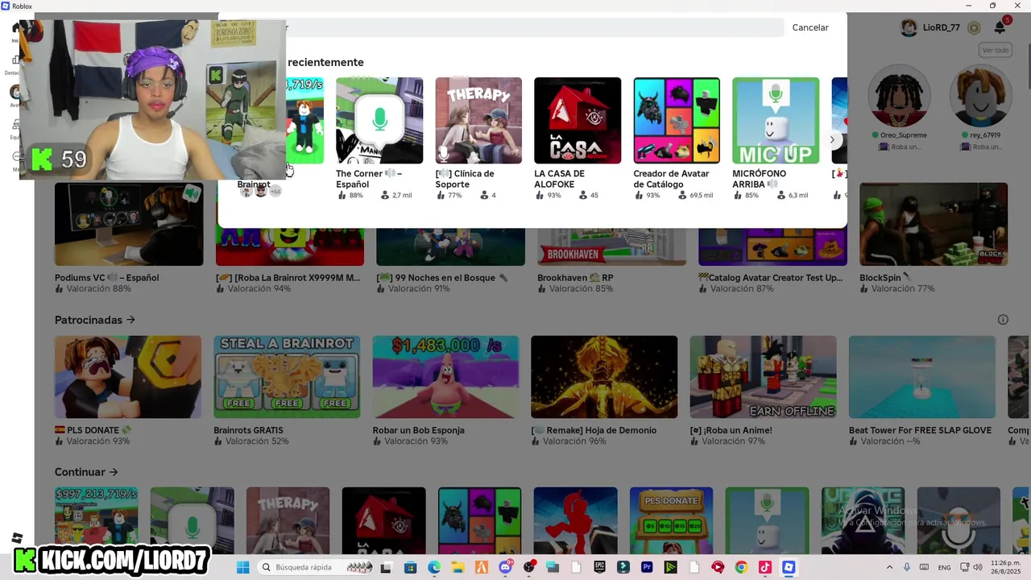
Task: Open ¡Roba un Anime! thumbnail
Action: click(x=764, y=377)
